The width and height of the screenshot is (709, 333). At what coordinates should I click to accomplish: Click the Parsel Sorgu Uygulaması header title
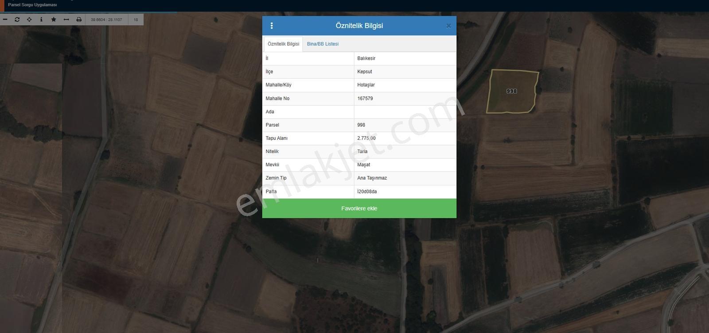(32, 5)
